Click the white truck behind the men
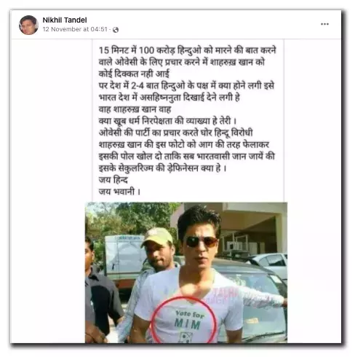355x357 pixels. (x=122, y=257)
